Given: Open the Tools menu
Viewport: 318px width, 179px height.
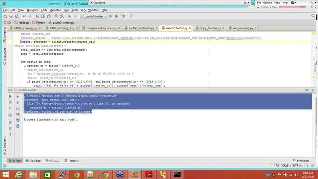Looking at the screenshot, I should tap(75, 10).
